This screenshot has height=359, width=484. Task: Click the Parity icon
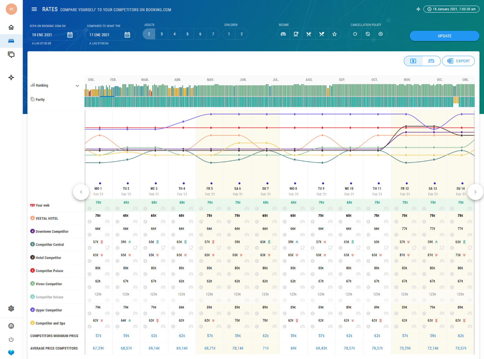point(32,99)
